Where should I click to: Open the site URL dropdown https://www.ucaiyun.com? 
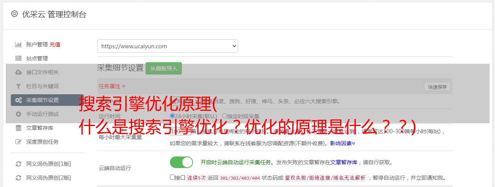tap(168, 46)
